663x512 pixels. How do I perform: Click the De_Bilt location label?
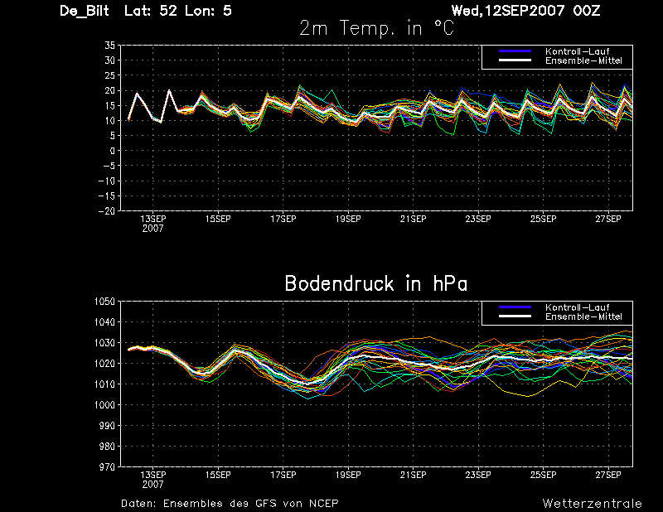(85, 11)
